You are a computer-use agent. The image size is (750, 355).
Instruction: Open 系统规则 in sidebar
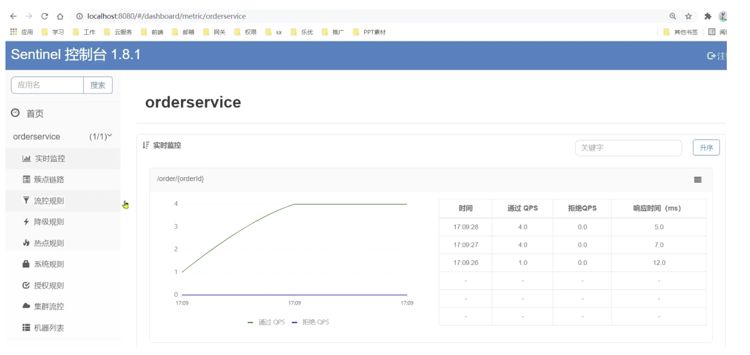coord(63,264)
